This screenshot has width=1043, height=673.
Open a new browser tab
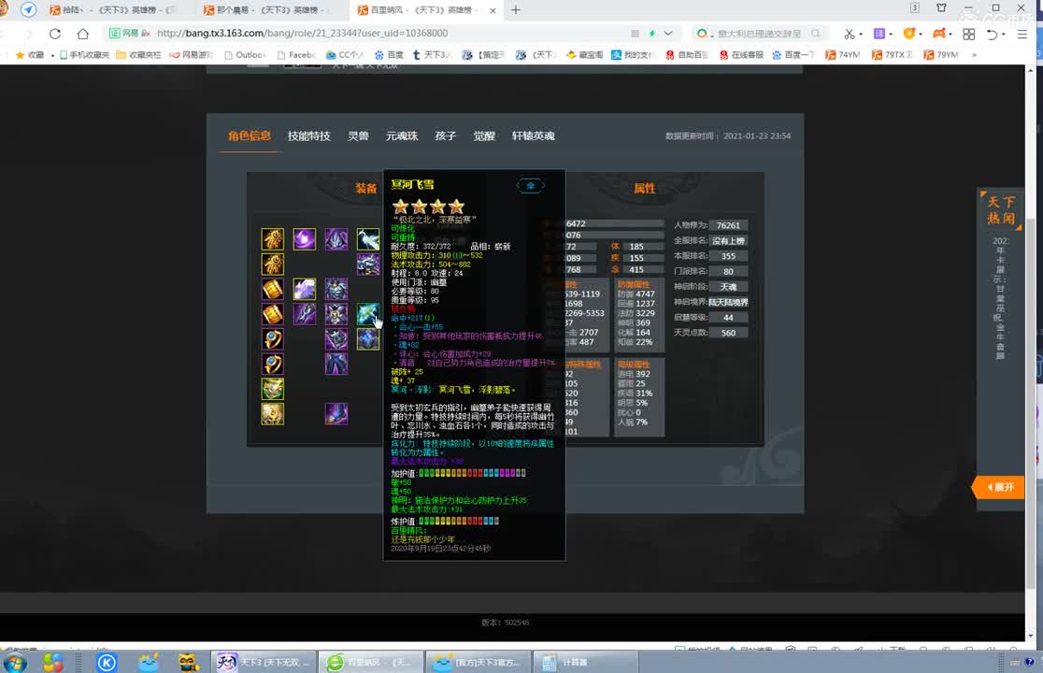pos(516,10)
